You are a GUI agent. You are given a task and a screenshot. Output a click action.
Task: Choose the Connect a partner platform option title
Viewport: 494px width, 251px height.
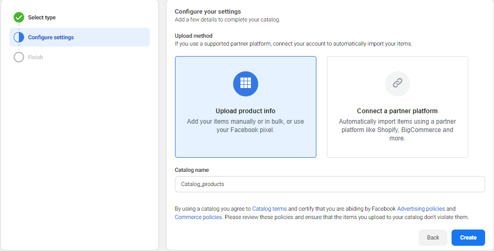(397, 111)
